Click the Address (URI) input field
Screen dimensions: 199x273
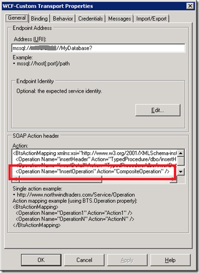[x=98, y=48]
